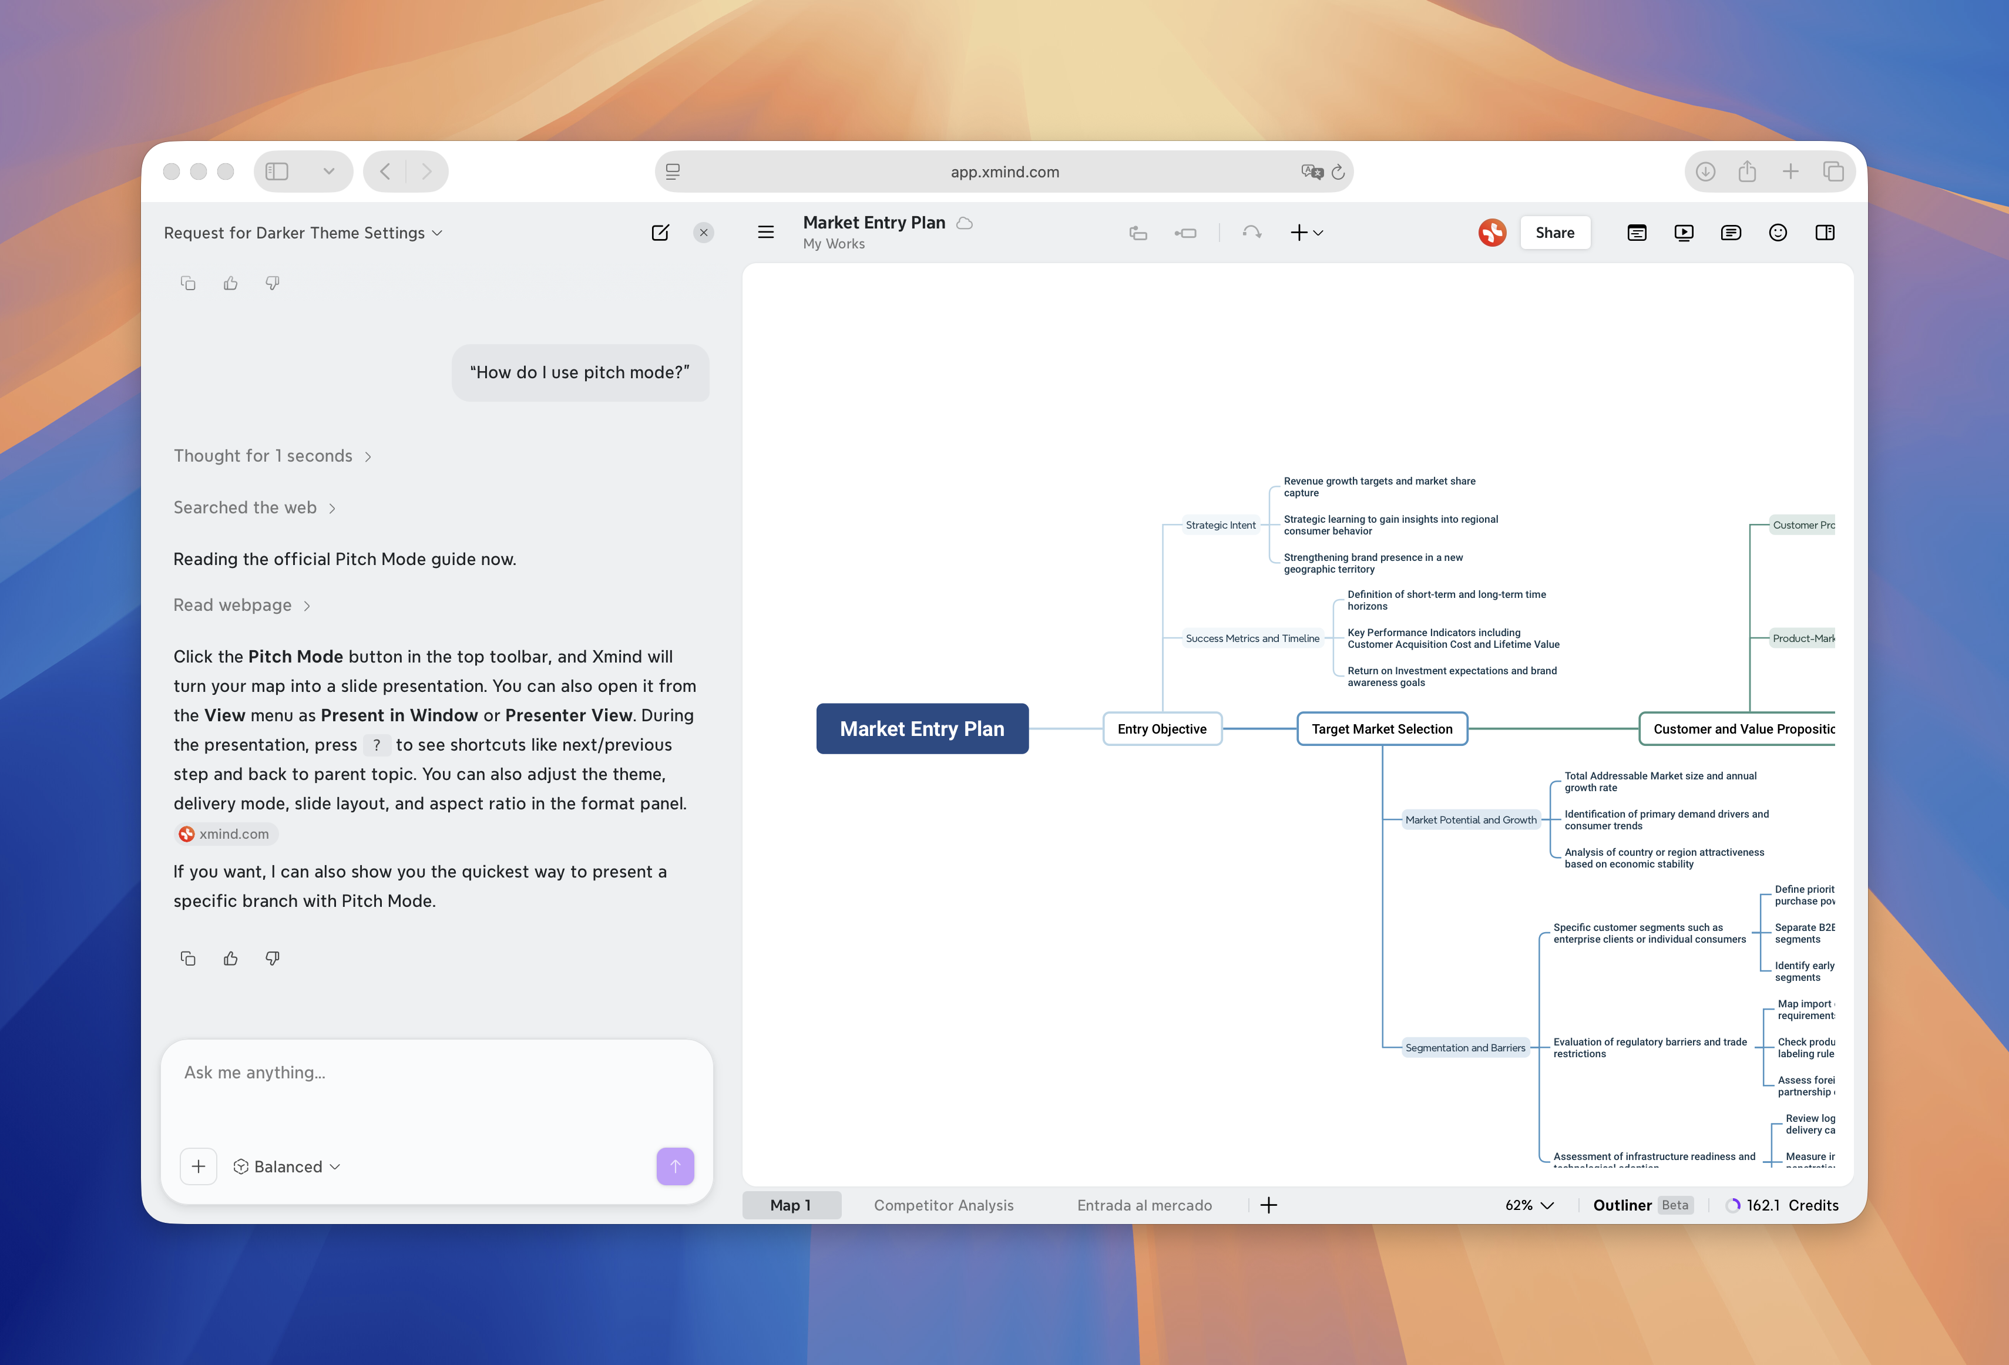Select the Market Potential and Growth subtopic
Screen dimensions: 2009x1365
[x=1472, y=819]
